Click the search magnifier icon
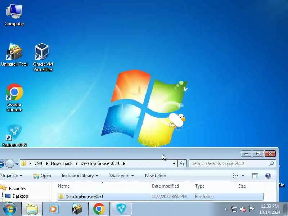 (x=271, y=163)
